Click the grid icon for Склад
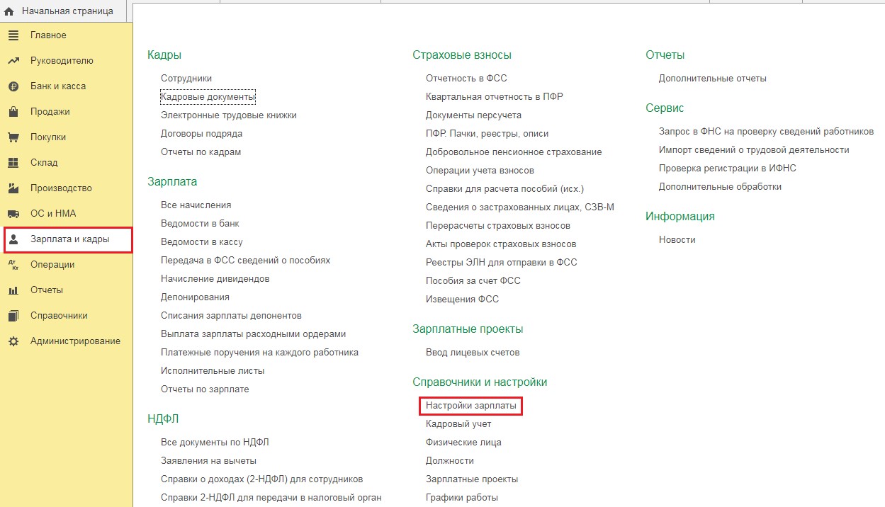This screenshot has width=885, height=507. [x=13, y=163]
